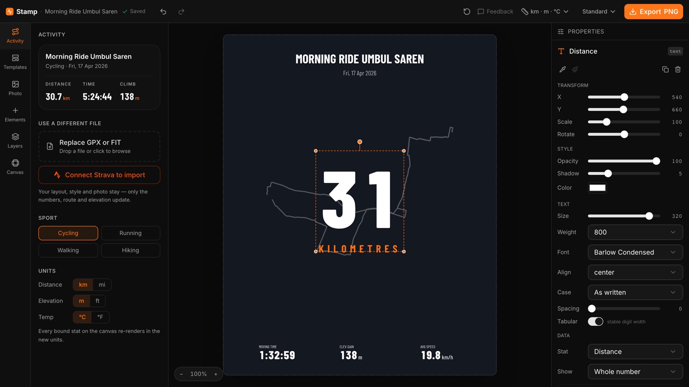Open the Standard preset dropdown
Screen dimensions: 689x387
pos(599,11)
